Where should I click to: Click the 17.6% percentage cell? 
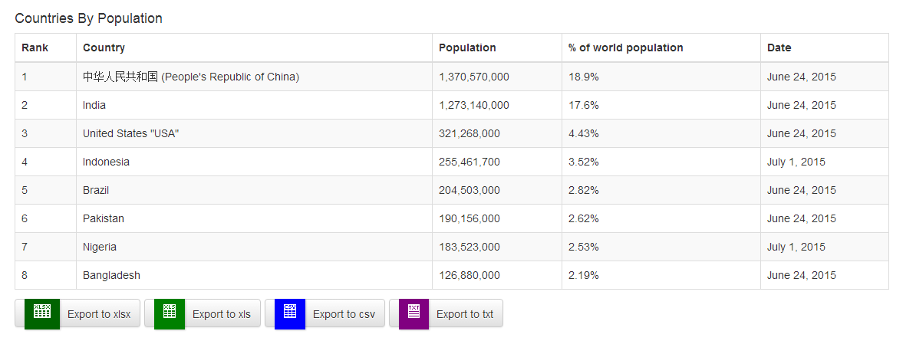(661, 106)
